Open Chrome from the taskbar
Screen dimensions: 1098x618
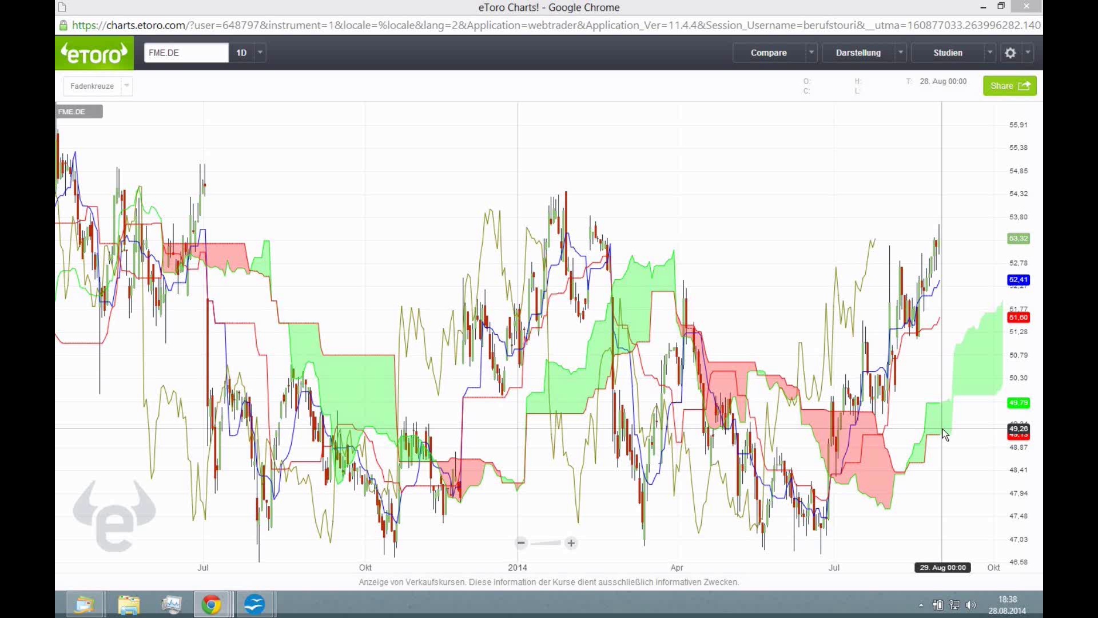click(211, 604)
